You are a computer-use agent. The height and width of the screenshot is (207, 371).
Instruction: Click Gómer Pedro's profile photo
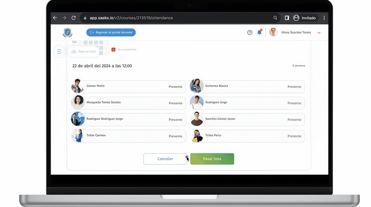pyautogui.click(x=77, y=86)
